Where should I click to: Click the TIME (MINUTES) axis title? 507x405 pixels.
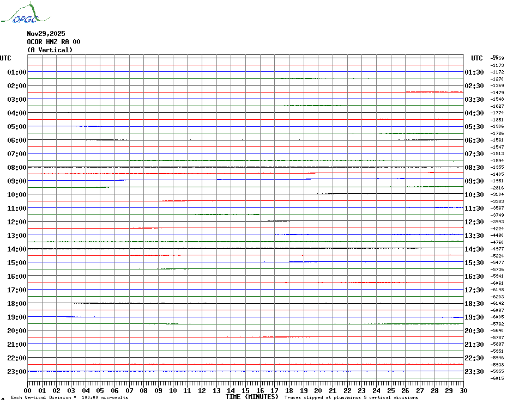click(252, 397)
